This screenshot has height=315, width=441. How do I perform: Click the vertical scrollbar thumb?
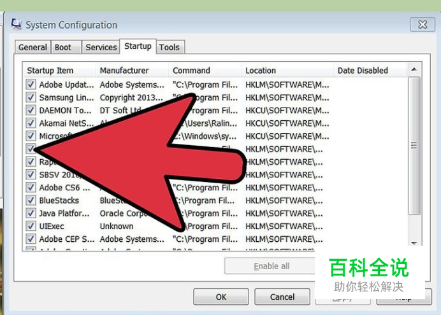tap(414, 146)
